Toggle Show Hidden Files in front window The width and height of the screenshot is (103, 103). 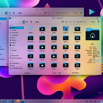[80, 22]
